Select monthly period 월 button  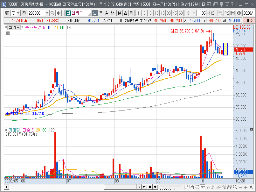[107, 13]
